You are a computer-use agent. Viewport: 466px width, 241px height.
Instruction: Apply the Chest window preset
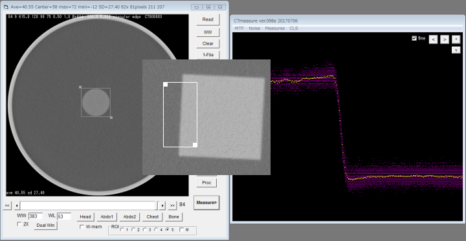pyautogui.click(x=153, y=216)
